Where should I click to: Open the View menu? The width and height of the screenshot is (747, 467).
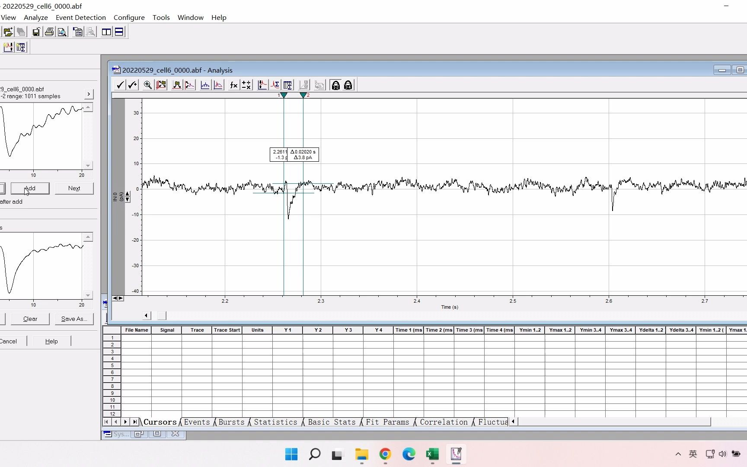coord(8,17)
